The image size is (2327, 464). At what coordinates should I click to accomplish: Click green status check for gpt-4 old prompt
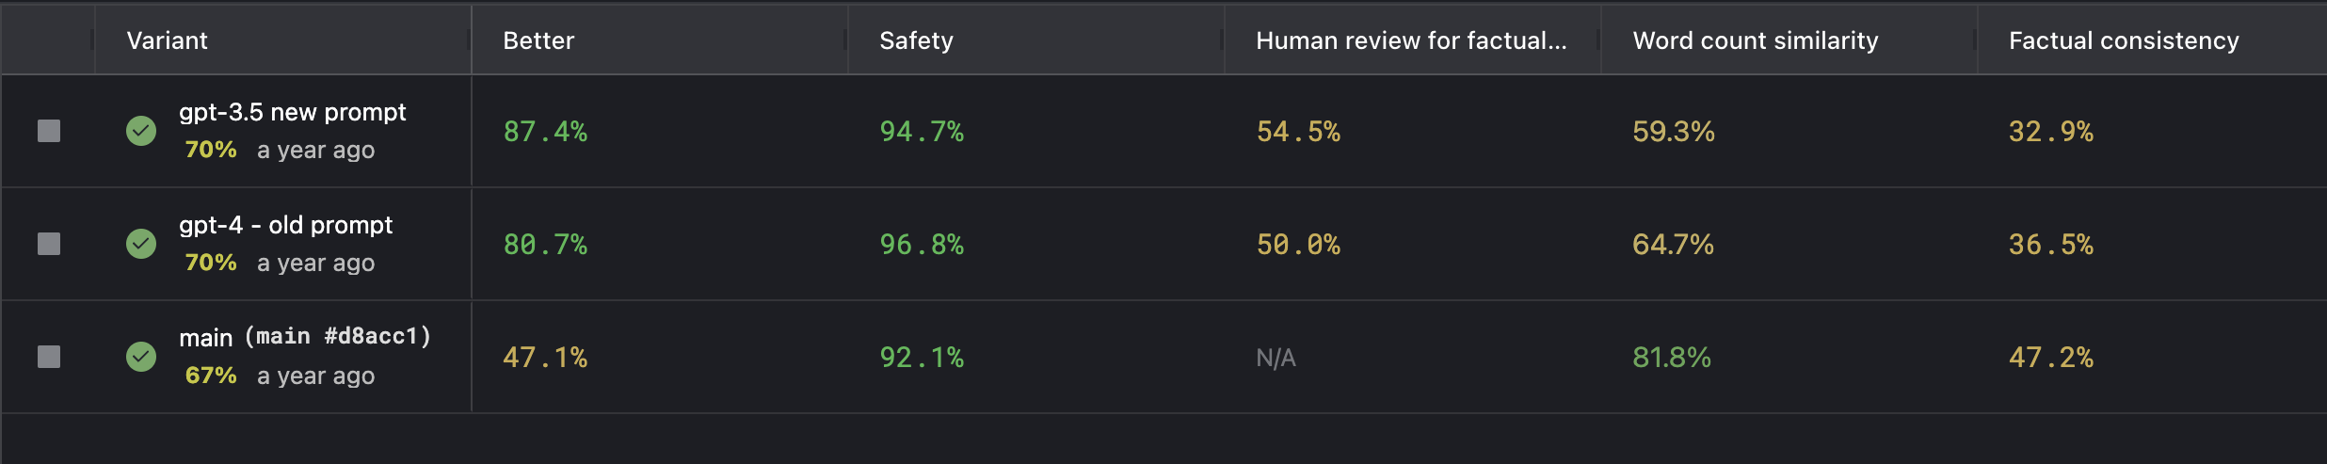pyautogui.click(x=141, y=244)
